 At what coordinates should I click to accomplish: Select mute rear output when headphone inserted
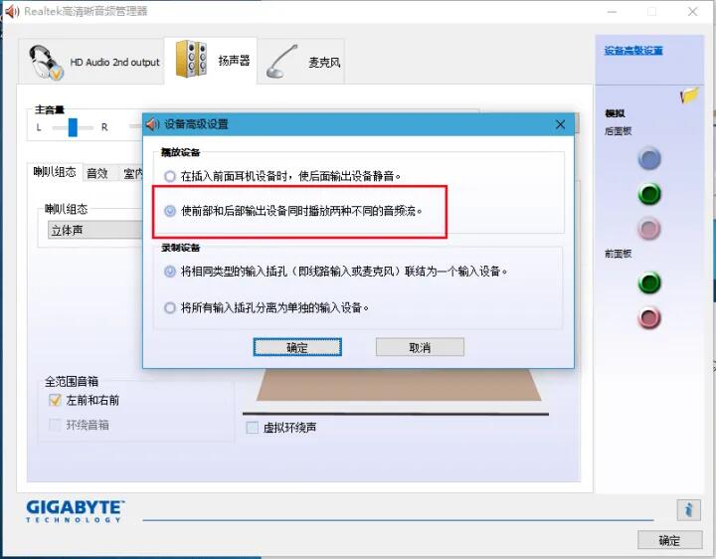pyautogui.click(x=170, y=176)
